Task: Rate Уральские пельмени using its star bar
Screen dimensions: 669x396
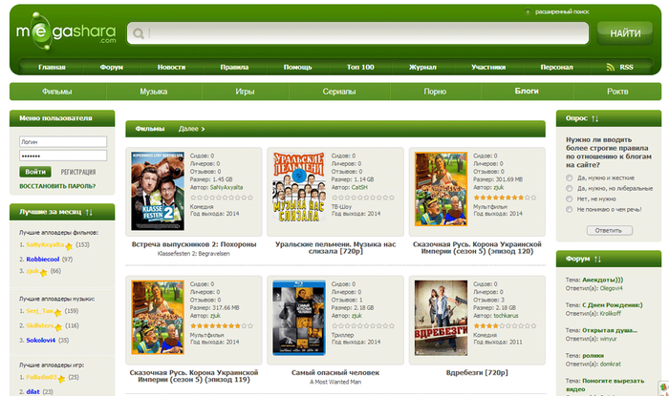Action: point(363,198)
